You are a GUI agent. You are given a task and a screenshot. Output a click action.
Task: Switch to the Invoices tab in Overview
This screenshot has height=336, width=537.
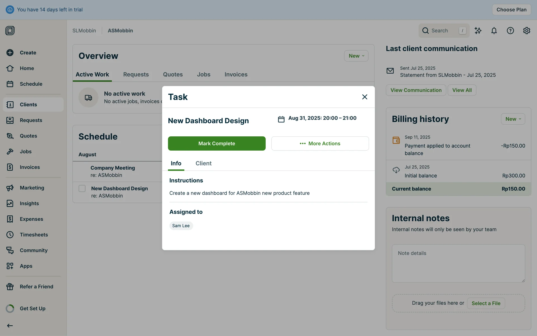tap(236, 74)
